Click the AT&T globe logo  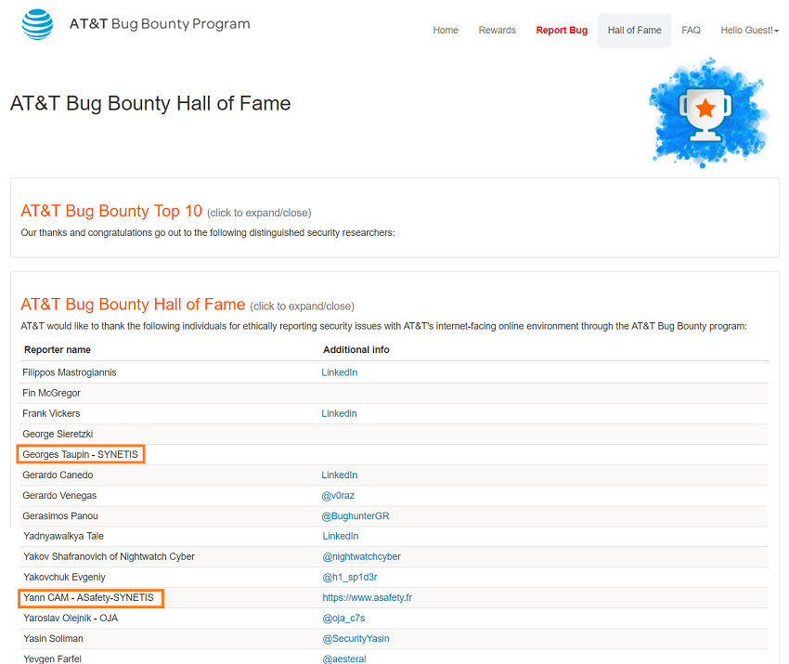point(37,24)
